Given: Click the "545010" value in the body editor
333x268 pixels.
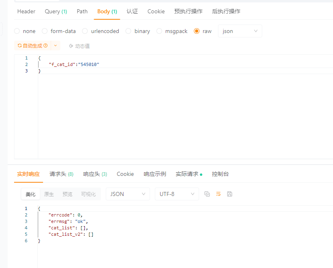Looking at the screenshot, I should tap(88, 64).
